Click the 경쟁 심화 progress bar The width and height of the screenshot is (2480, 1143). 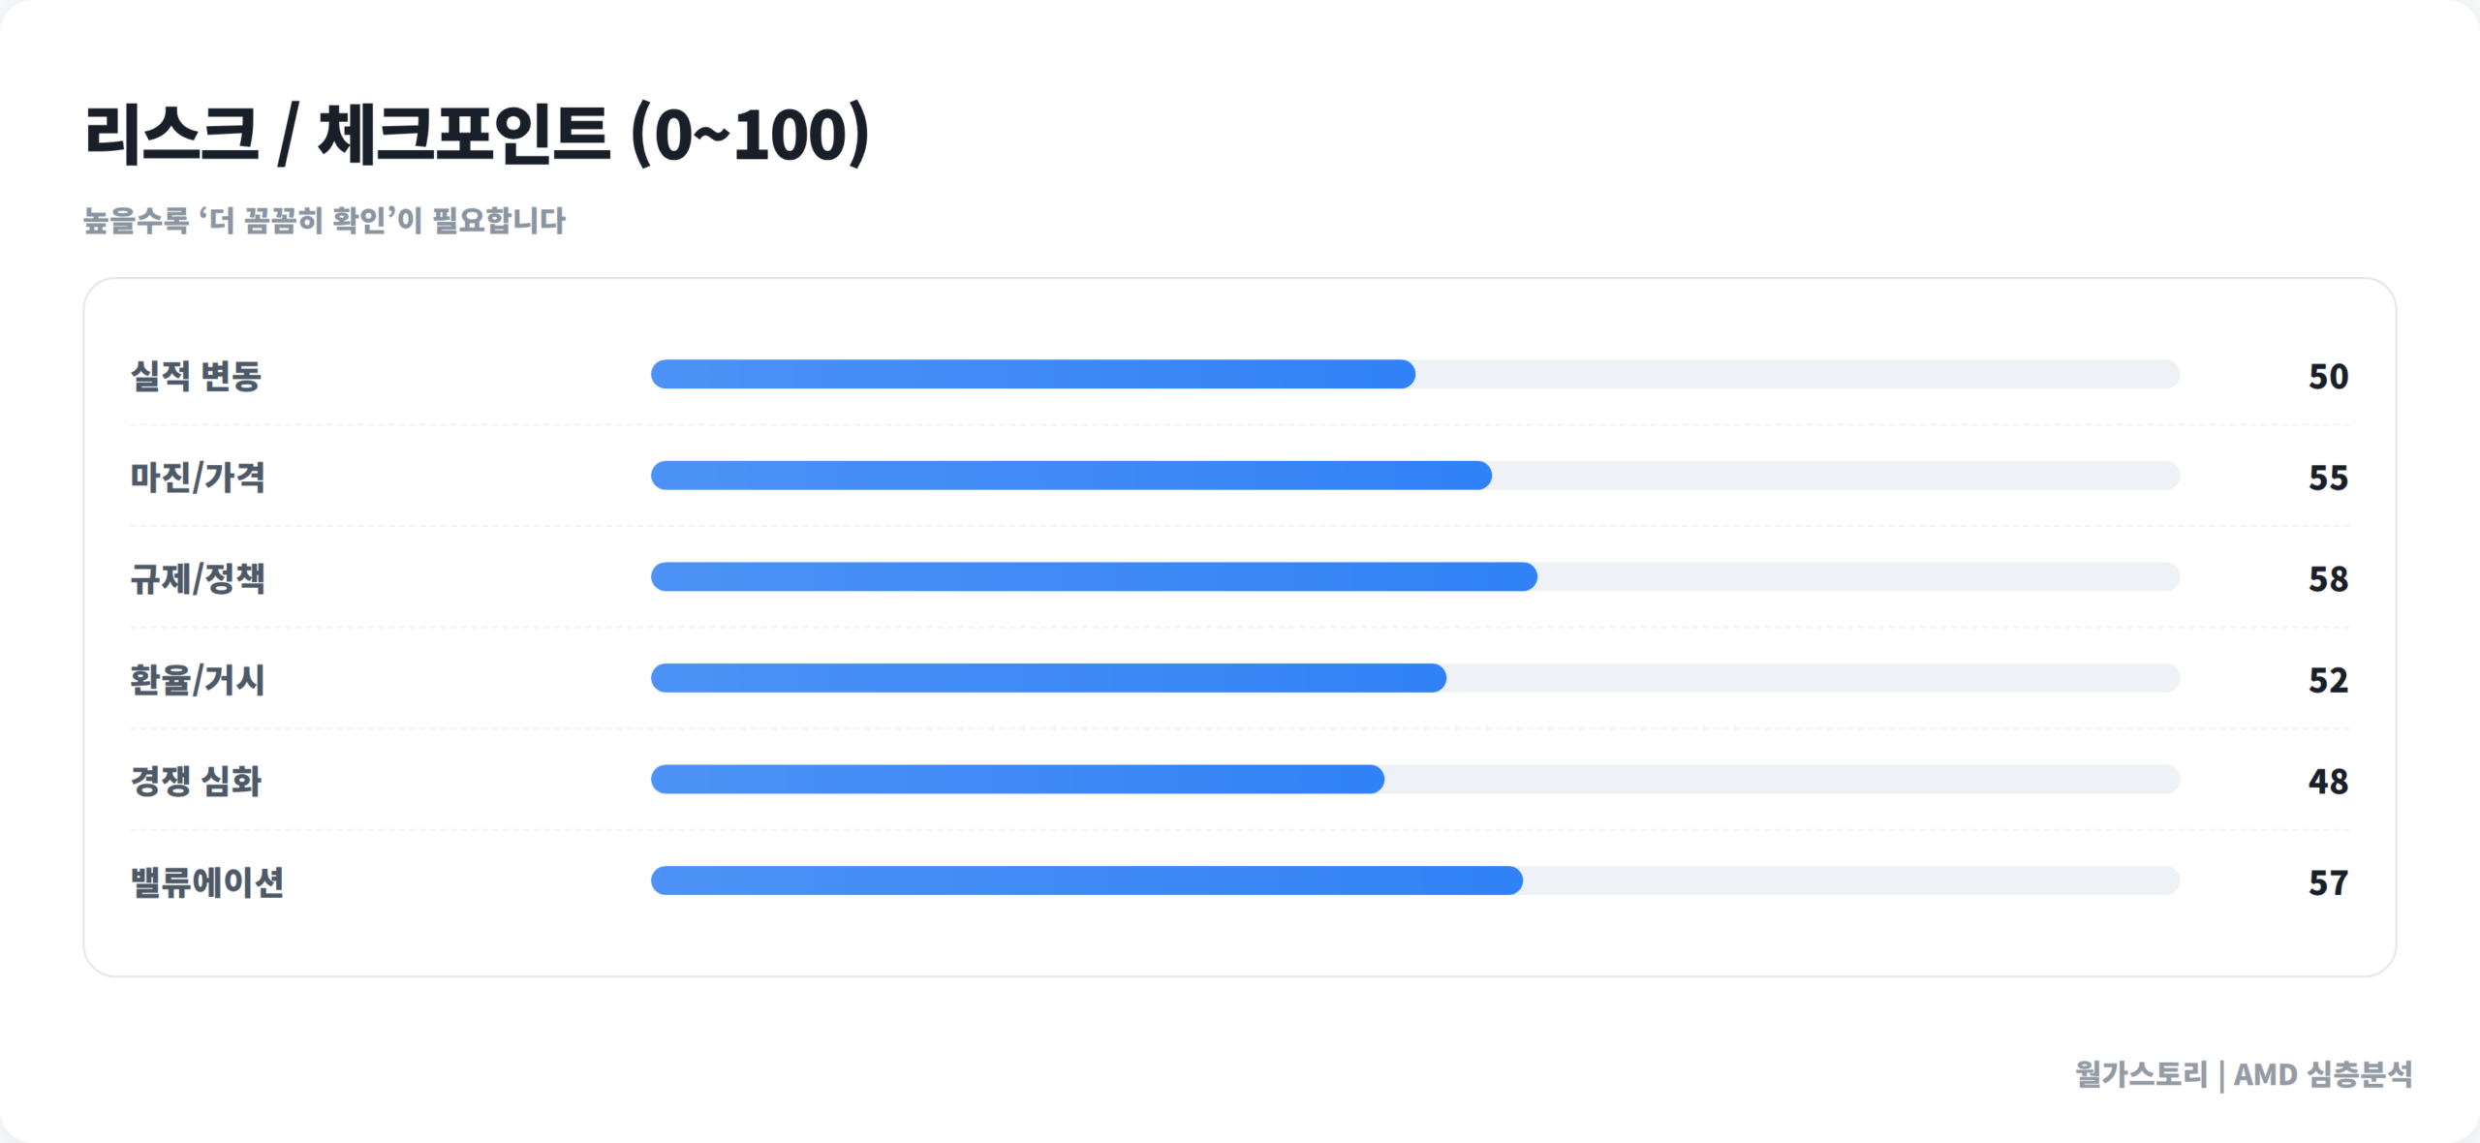(x=1414, y=780)
